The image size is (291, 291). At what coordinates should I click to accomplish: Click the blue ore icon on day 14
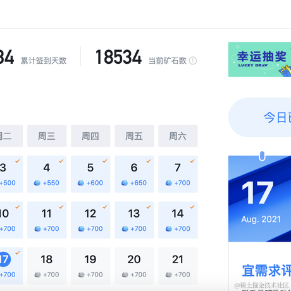point(169,229)
